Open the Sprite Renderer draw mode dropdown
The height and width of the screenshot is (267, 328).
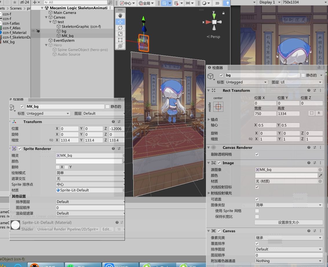pos(90,173)
